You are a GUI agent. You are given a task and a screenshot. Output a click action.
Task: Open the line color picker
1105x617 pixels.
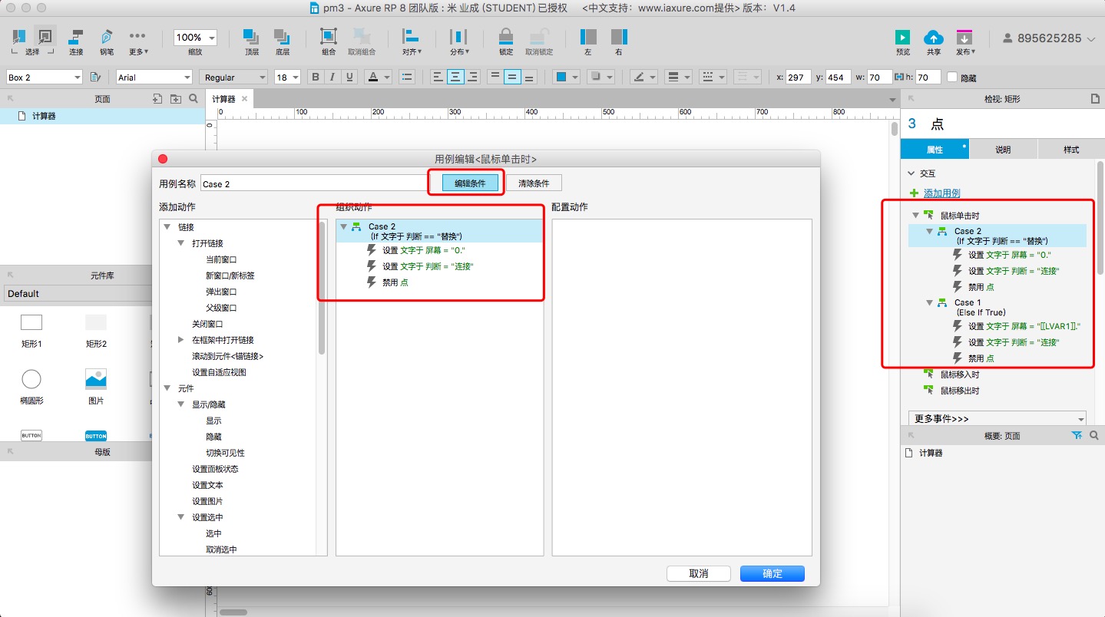643,77
